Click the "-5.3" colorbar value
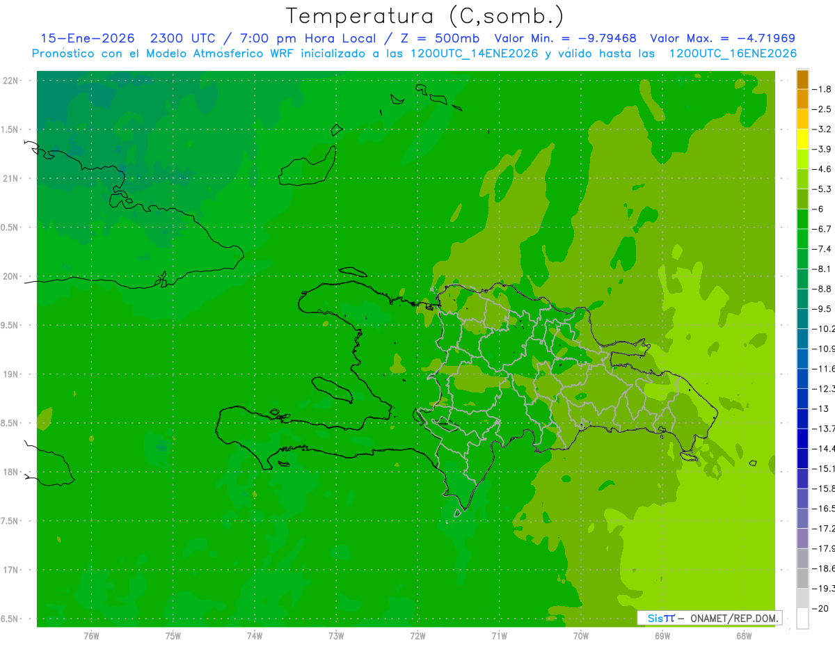835x645 pixels. (822, 189)
